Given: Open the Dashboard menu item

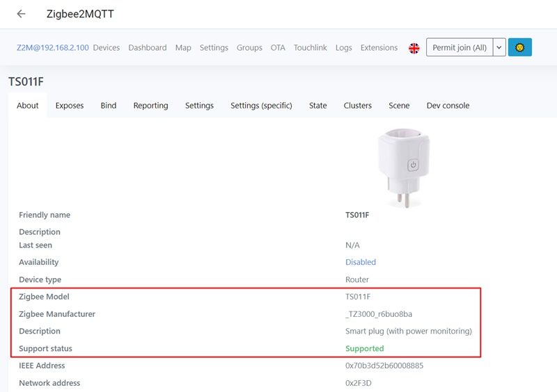Looking at the screenshot, I should (148, 47).
